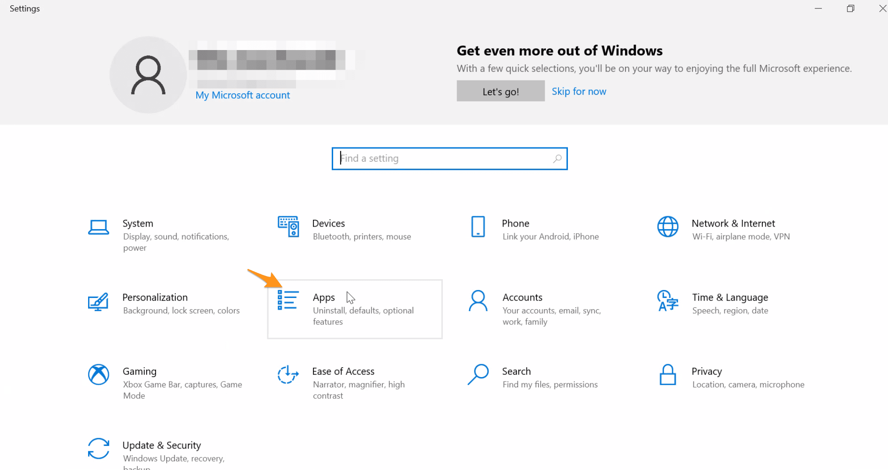This screenshot has width=888, height=470.
Task: Click the magnifier icon in search box
Action: pos(557,159)
